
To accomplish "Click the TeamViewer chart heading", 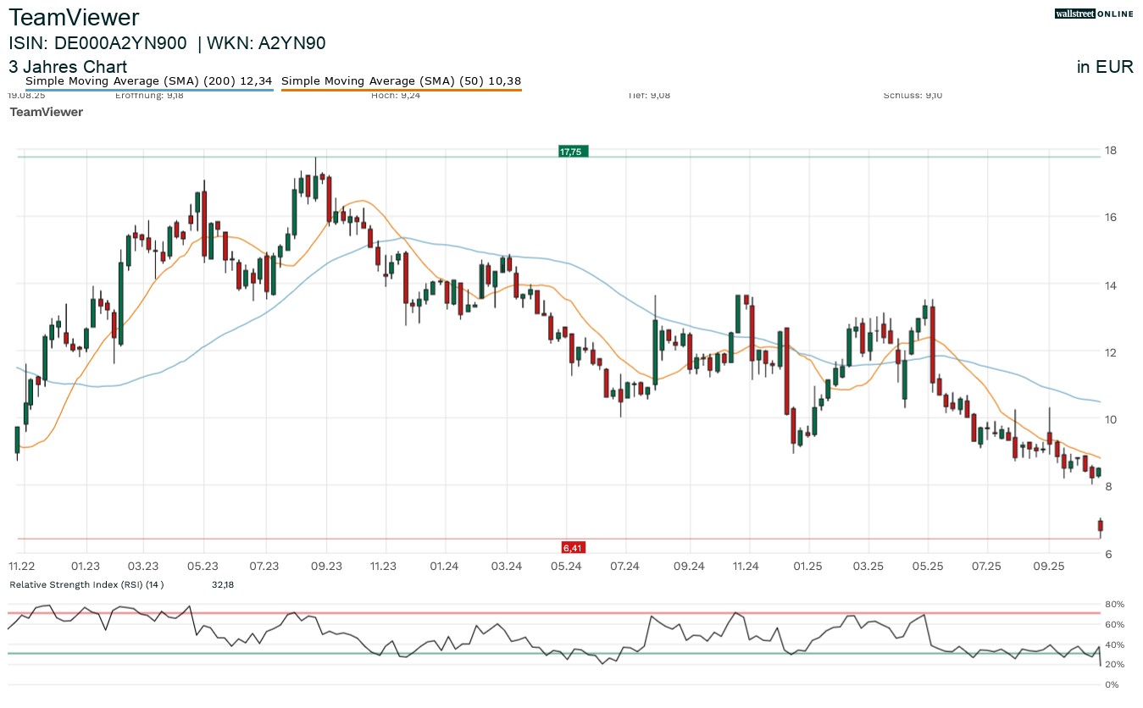I will [74, 17].
